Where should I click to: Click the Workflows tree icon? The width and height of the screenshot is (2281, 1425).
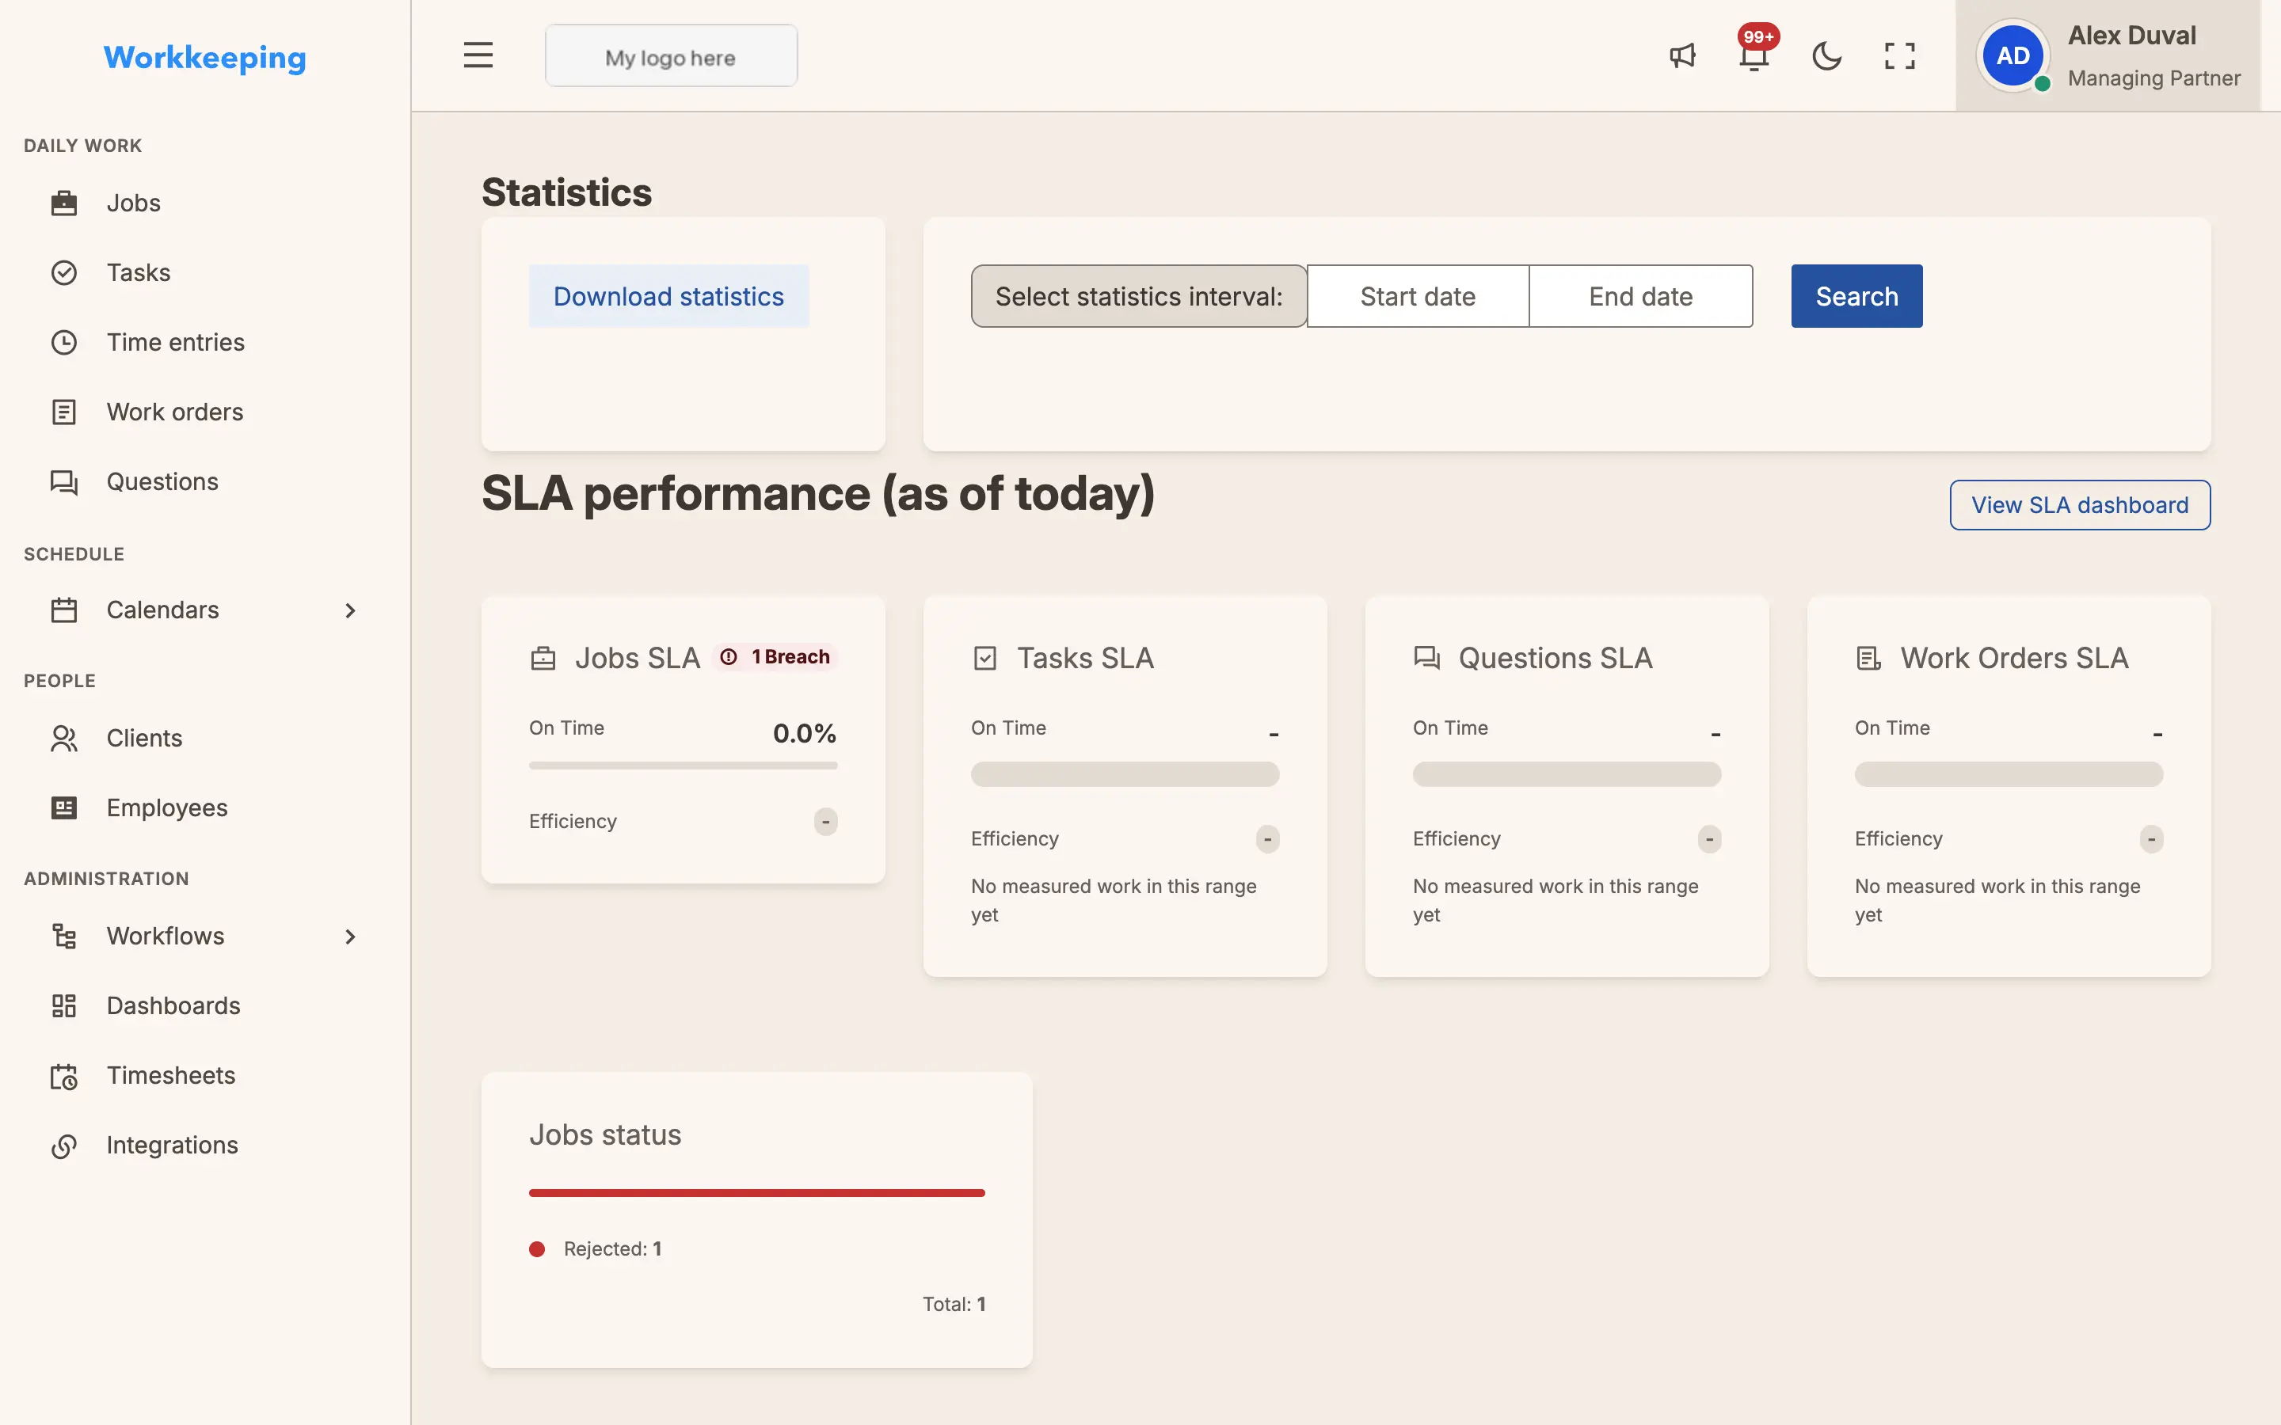64,936
